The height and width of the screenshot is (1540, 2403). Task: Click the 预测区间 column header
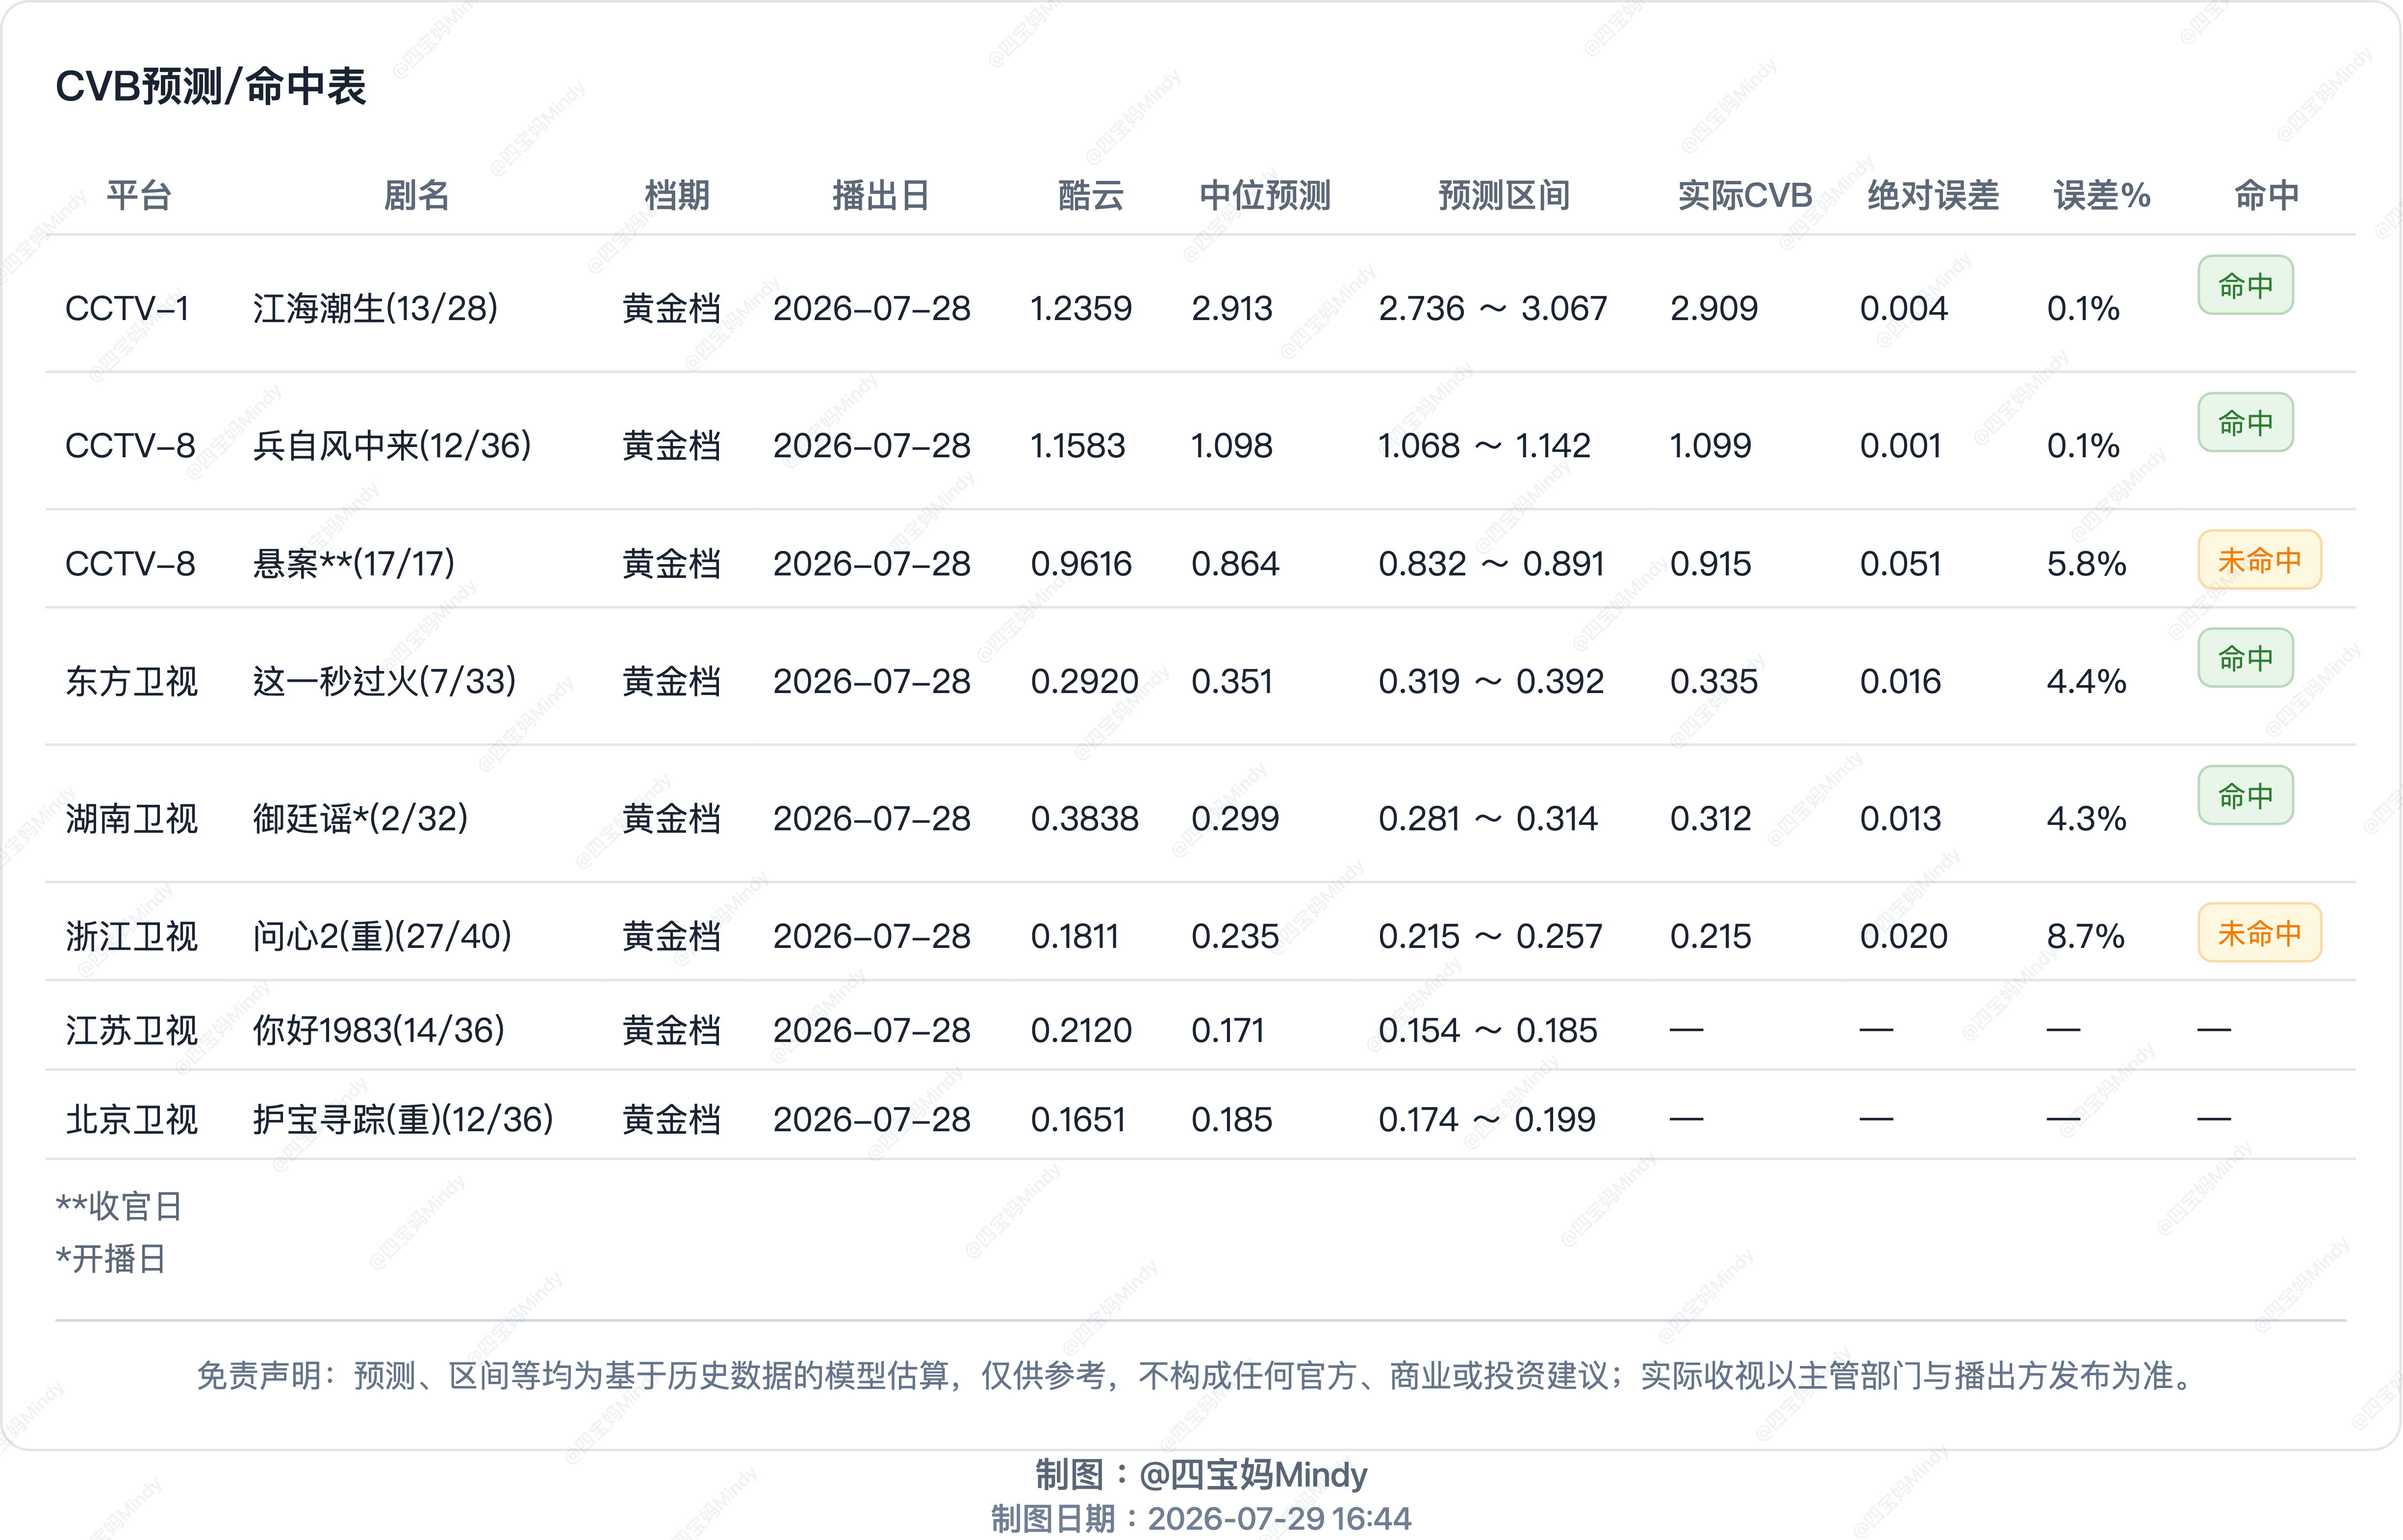click(1504, 195)
